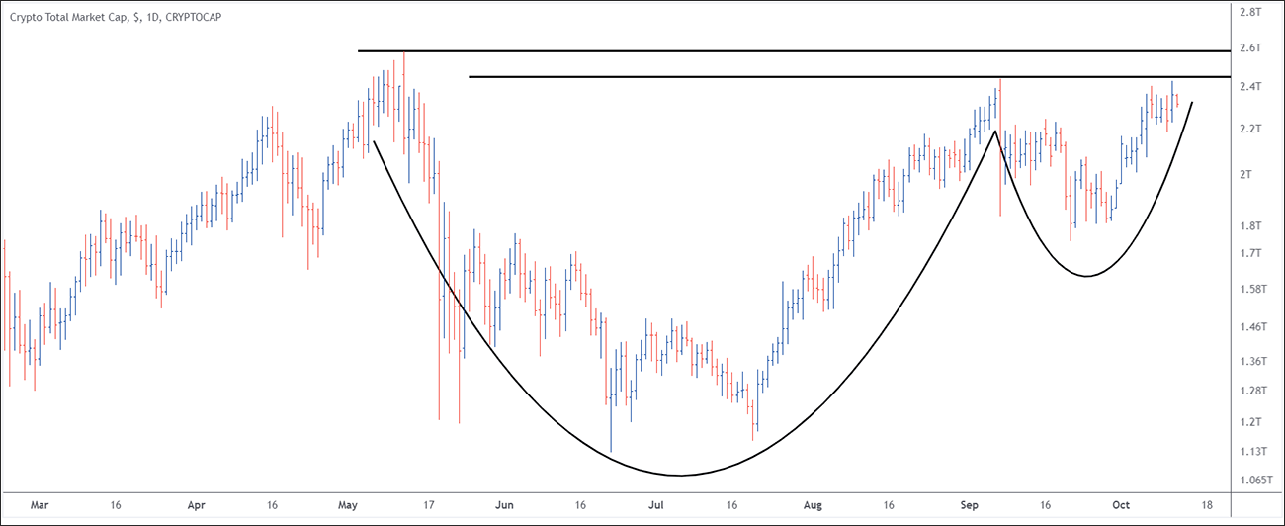Click the Jun label on time axis

pyautogui.click(x=505, y=504)
